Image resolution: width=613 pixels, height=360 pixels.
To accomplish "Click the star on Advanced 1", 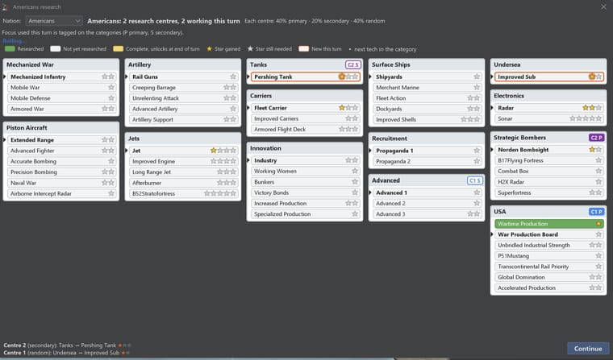I will 477,192.
